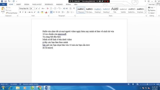Redo the last action
The width and height of the screenshot is (160, 90).
13,1
